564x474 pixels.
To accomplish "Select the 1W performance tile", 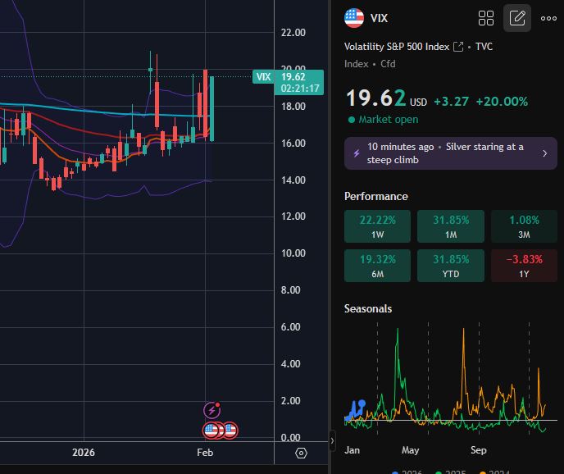I will tap(377, 226).
